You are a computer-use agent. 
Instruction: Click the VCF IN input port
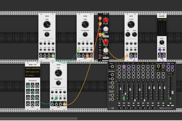[126, 55]
